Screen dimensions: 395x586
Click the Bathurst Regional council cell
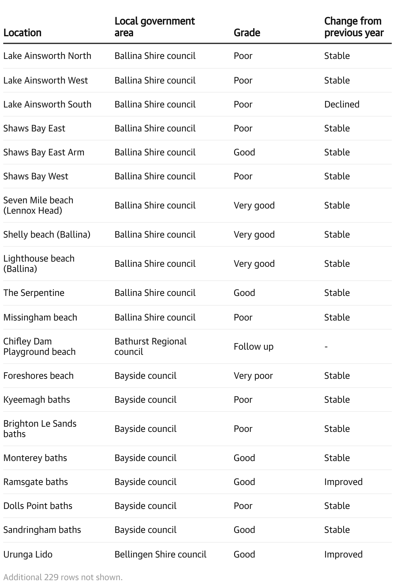(150, 346)
